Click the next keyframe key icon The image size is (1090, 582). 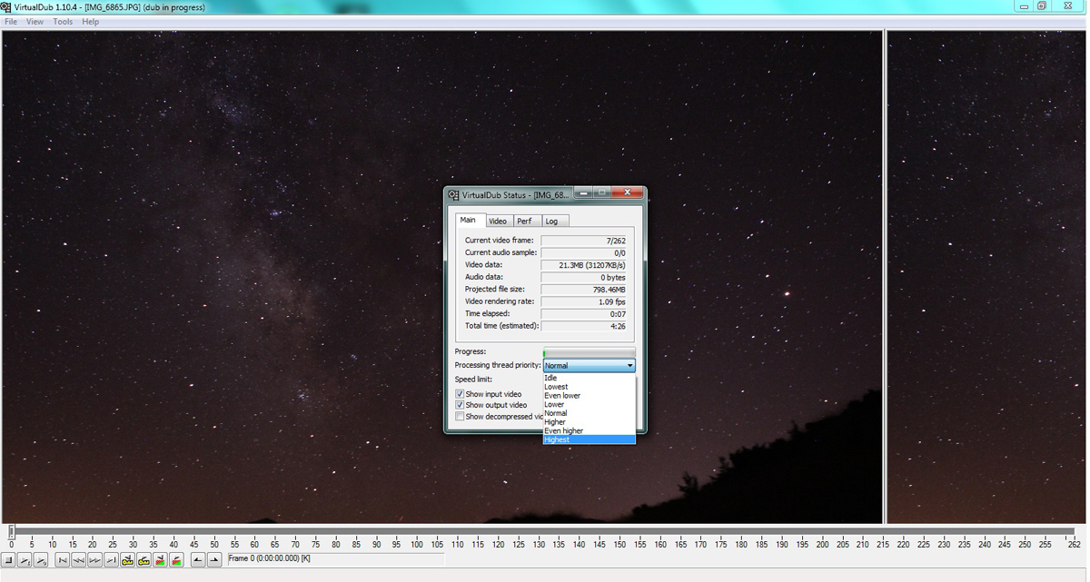point(144,560)
